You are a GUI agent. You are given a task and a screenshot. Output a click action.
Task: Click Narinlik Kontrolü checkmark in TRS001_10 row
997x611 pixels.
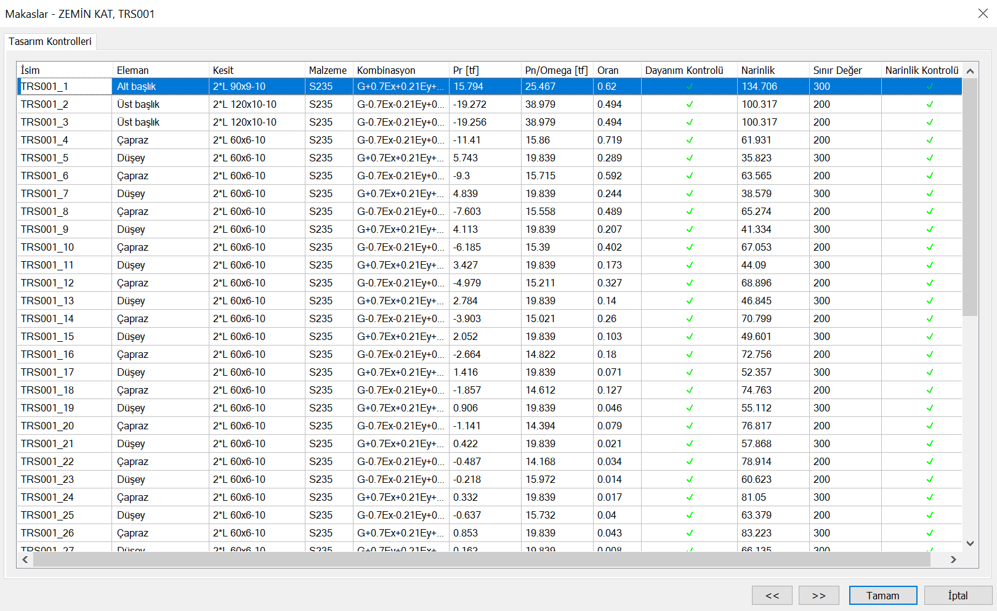(x=930, y=248)
